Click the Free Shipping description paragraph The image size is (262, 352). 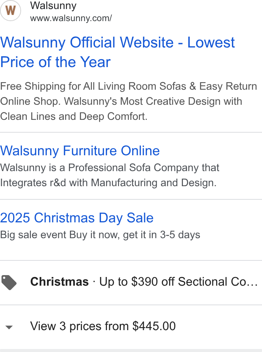click(128, 101)
